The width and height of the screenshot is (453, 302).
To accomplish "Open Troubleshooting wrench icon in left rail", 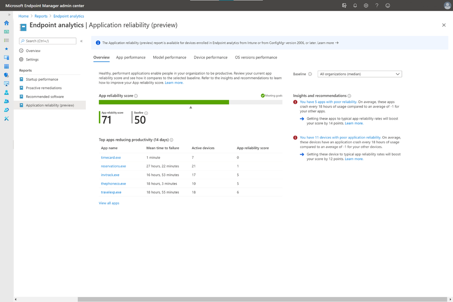I will pos(6,118).
